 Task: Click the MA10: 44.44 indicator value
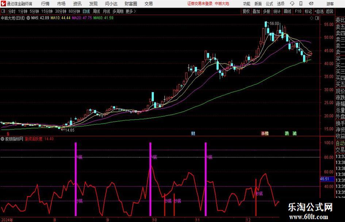(x=60, y=18)
